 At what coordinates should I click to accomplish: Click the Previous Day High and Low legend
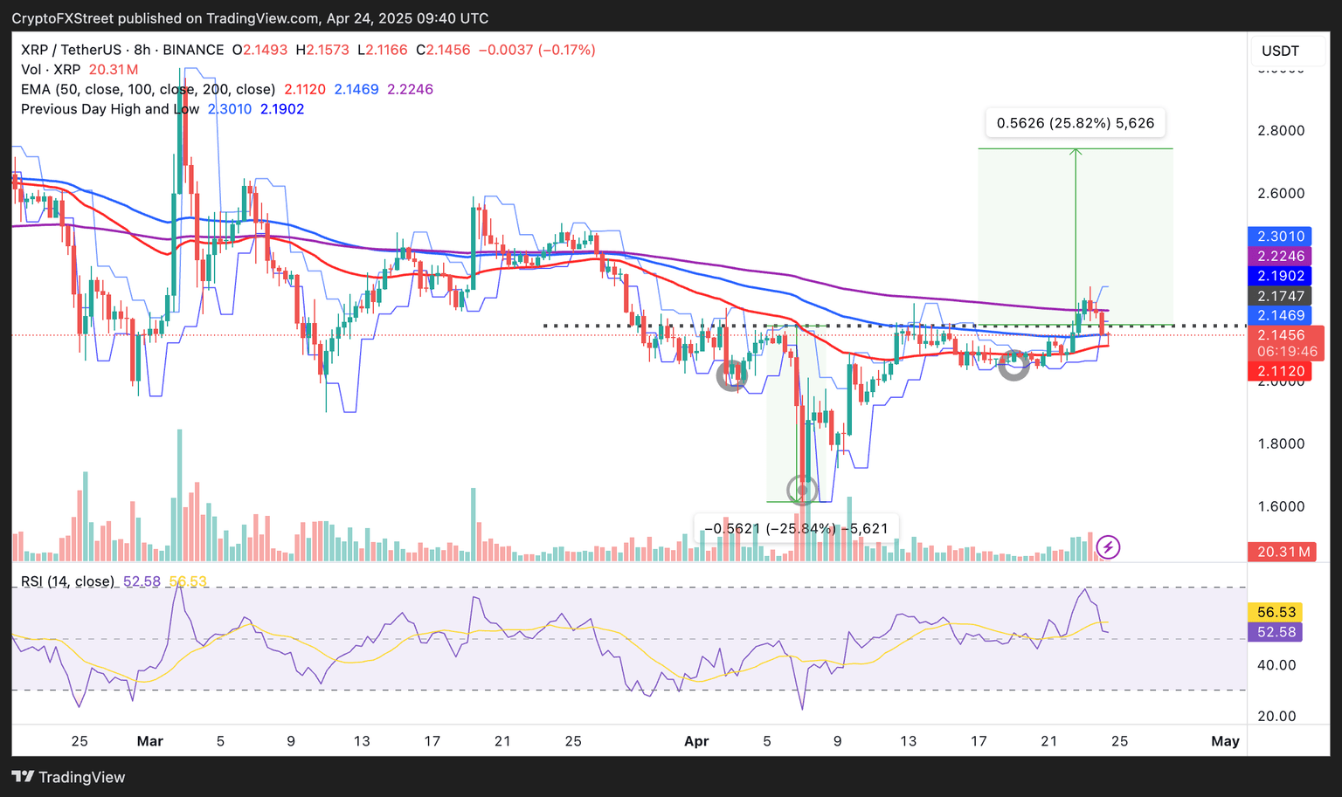click(109, 109)
